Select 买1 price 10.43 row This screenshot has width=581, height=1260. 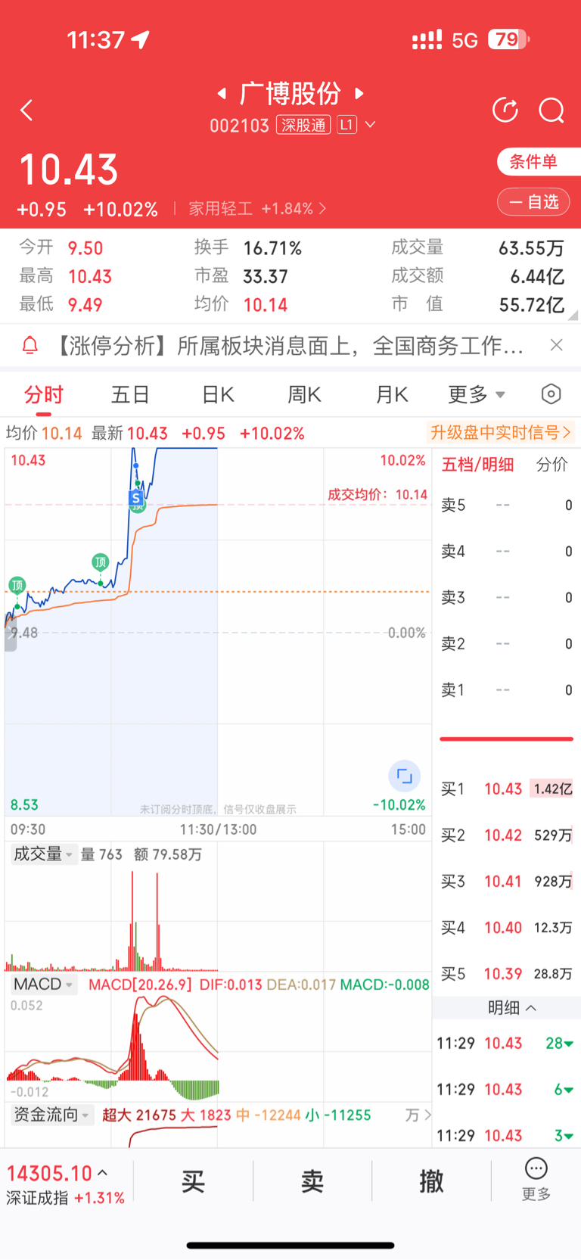(x=506, y=789)
